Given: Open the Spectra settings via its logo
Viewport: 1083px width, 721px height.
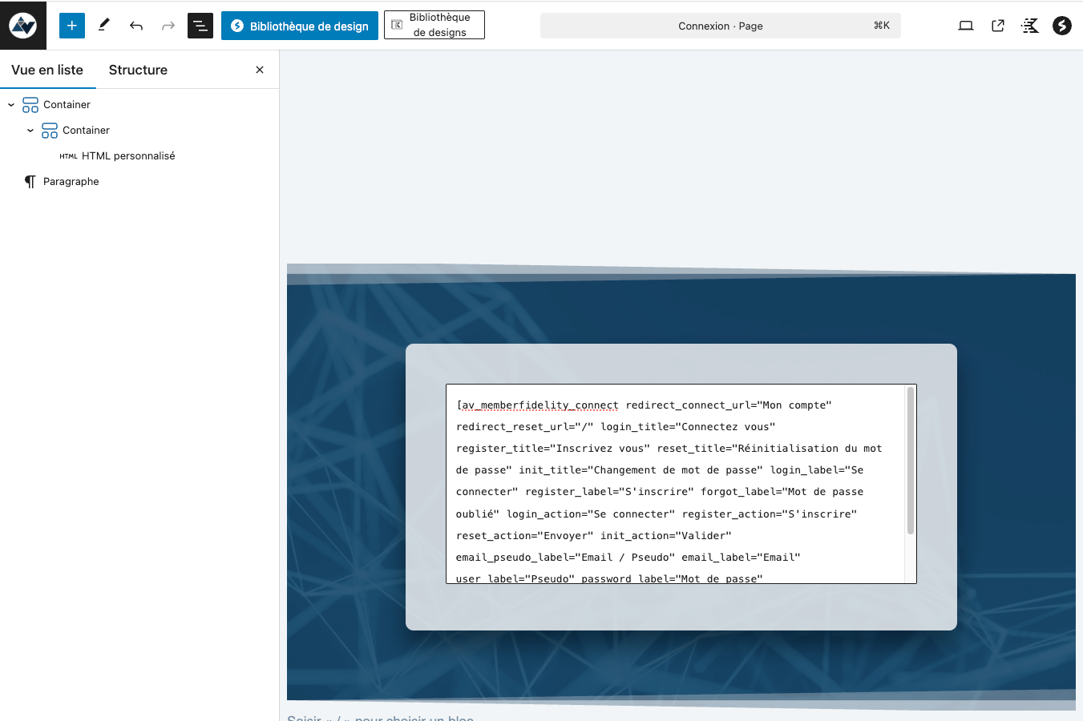Looking at the screenshot, I should point(1061,25).
